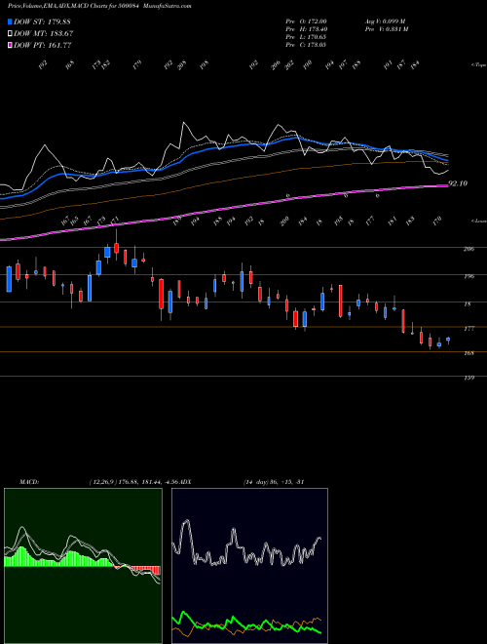The width and height of the screenshot is (487, 644).
Task: Click the '(14 day) 36, +15, -31' ADX readout
Action: [x=274, y=482]
